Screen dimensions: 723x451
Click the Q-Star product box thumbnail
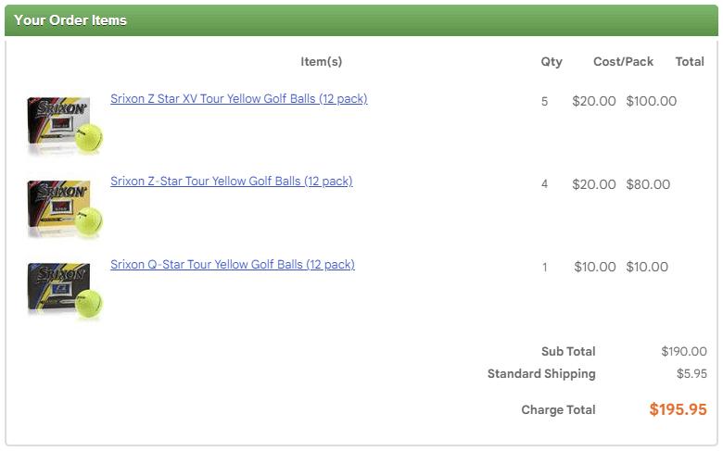tap(63, 291)
